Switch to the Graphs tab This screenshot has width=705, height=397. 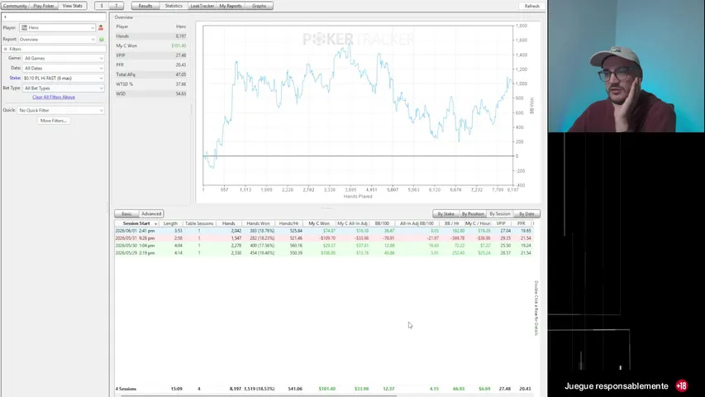259,6
